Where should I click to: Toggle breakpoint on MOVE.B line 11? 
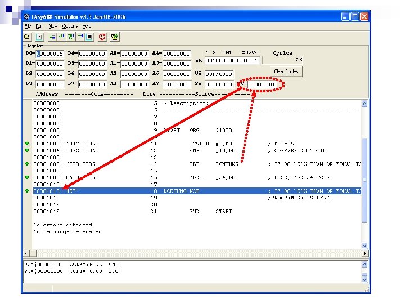click(x=27, y=144)
